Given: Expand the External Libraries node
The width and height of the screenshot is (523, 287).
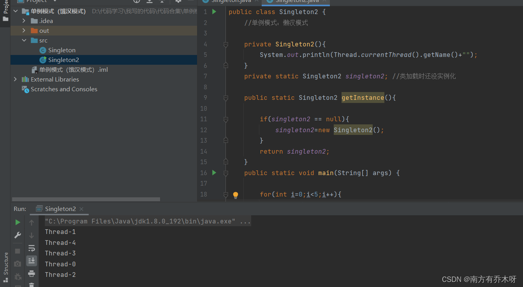Looking at the screenshot, I should [x=15, y=79].
